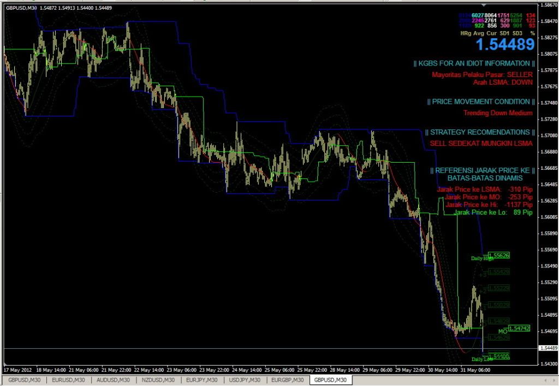559x386 pixels.
Task: Click 'KGBS FOR AN IDIOT INFORMATION' heading
Action: 474,63
